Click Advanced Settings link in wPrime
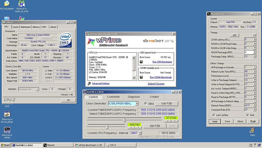 101,83
